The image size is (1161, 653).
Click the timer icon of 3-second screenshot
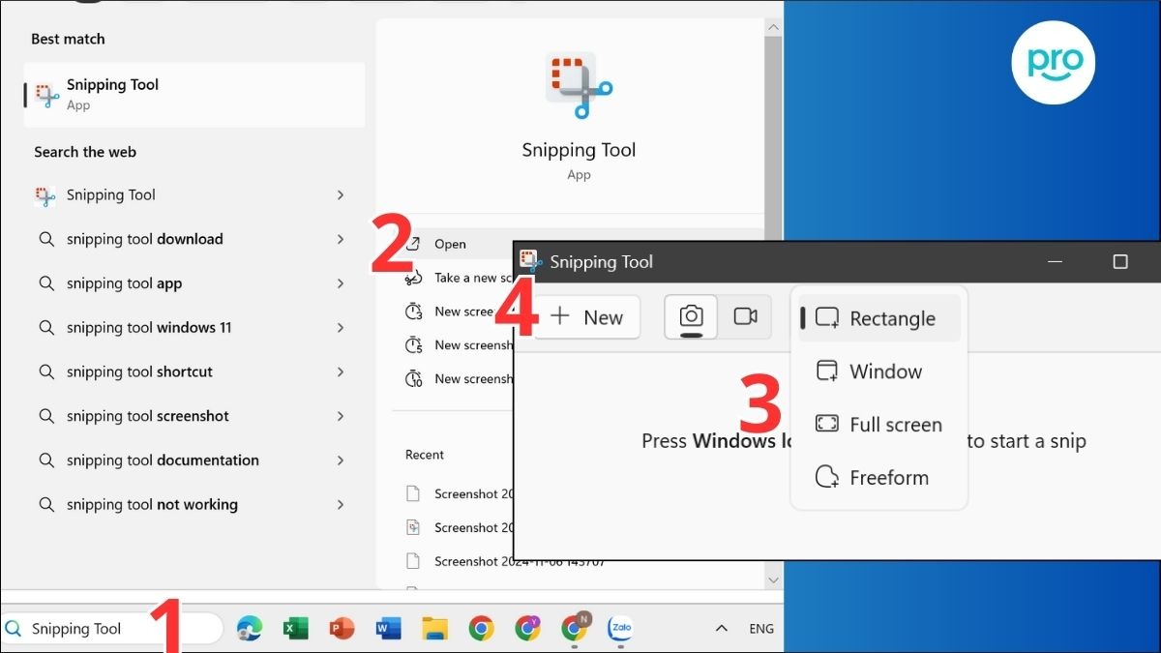coord(414,312)
